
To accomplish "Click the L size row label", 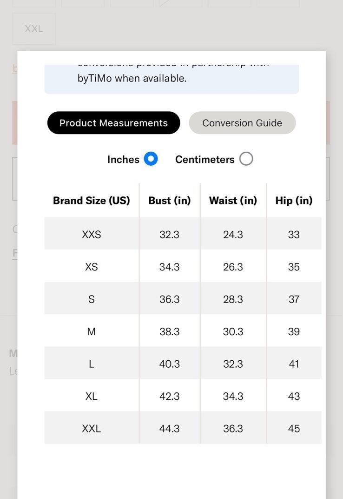I will point(91,364).
